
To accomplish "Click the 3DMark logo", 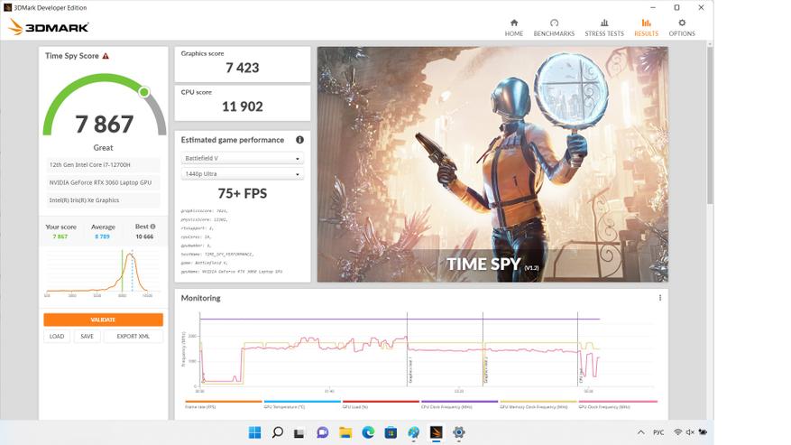I will [49, 27].
